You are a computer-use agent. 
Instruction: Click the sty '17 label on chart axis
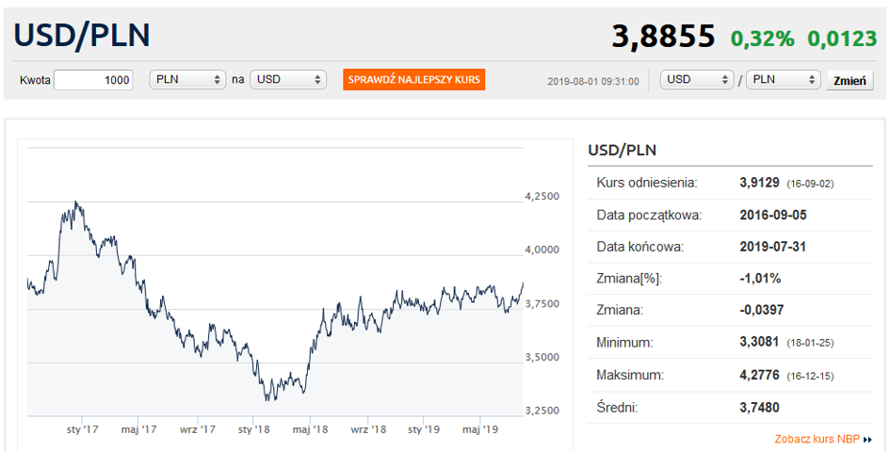pyautogui.click(x=82, y=429)
